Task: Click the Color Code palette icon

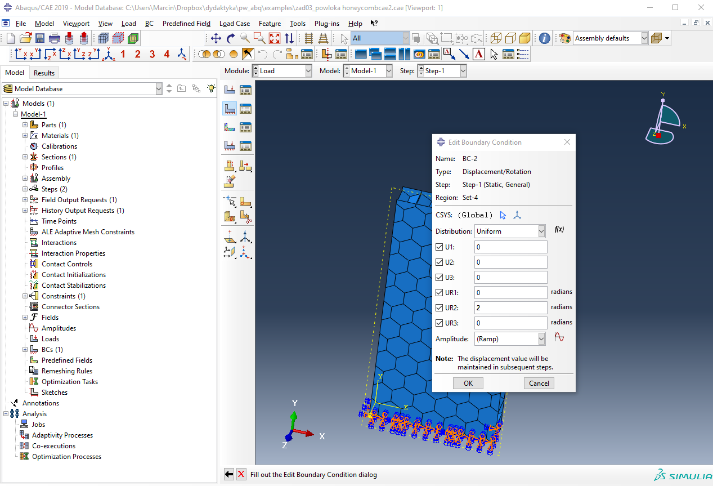Action: 564,38
